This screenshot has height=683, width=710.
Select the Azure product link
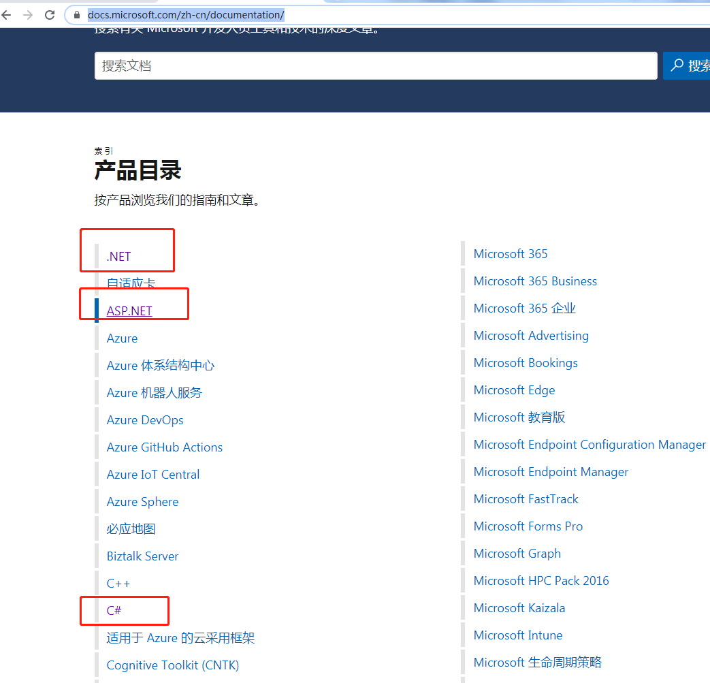(x=122, y=338)
